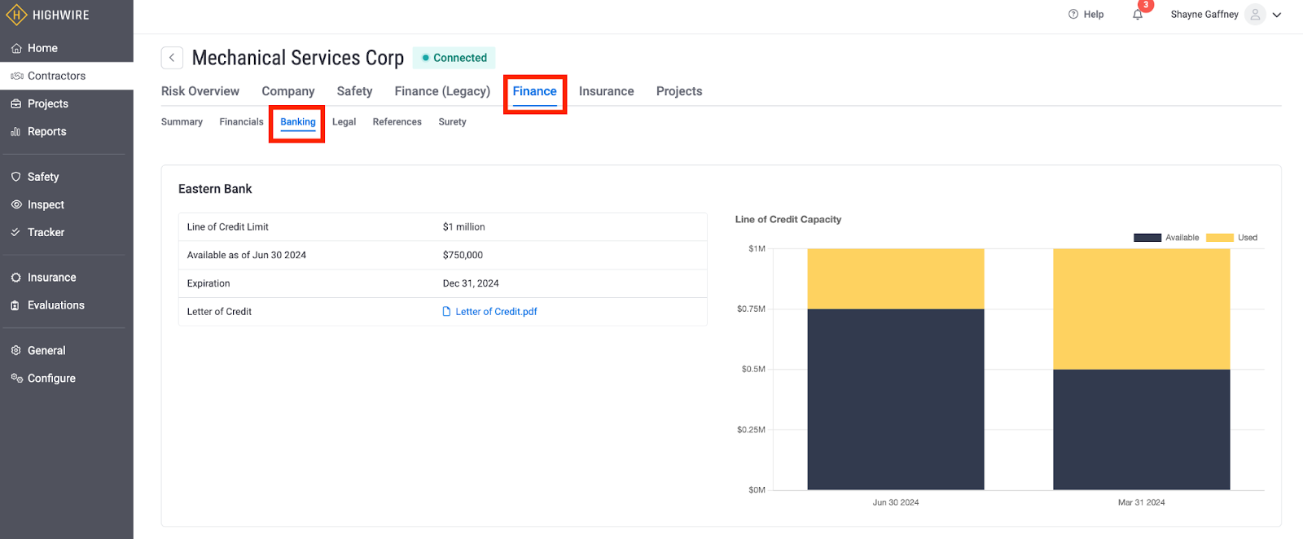Image resolution: width=1303 pixels, height=539 pixels.
Task: Go back using the left chevron button
Action: point(172,58)
